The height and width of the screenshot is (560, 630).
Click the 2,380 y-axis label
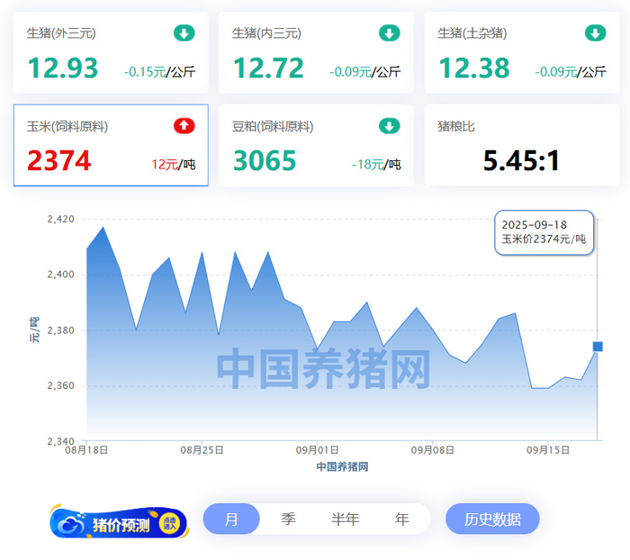point(61,330)
